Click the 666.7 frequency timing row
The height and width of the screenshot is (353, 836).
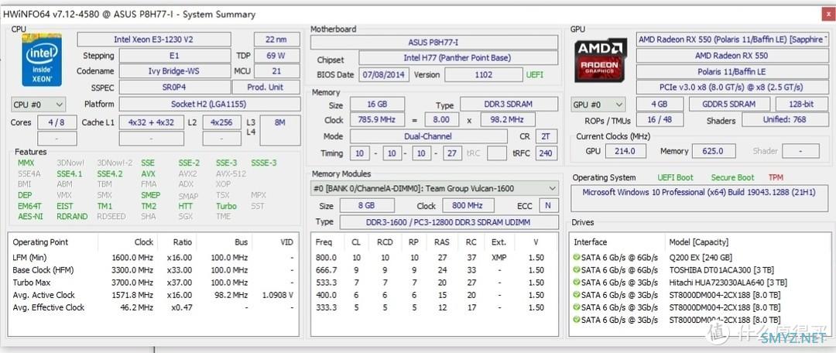point(434,270)
